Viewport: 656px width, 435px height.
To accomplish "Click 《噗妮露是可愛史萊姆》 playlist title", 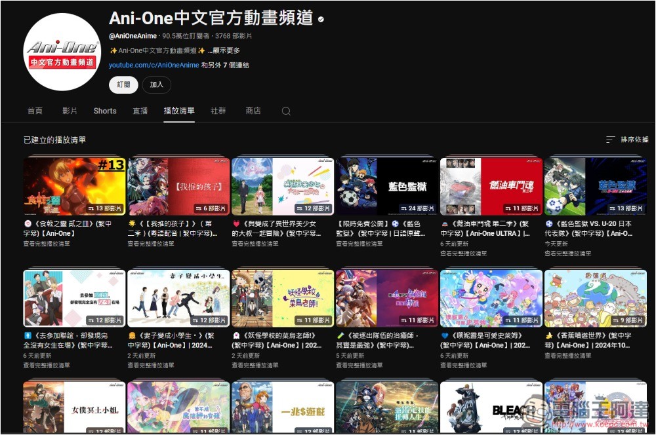I will 485,341.
